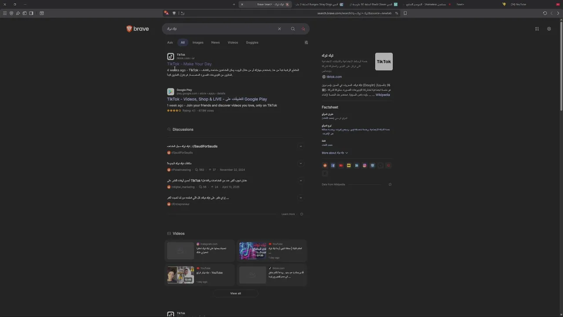Click the address bar URL
This screenshot has width=563, height=317.
pyautogui.click(x=355, y=13)
